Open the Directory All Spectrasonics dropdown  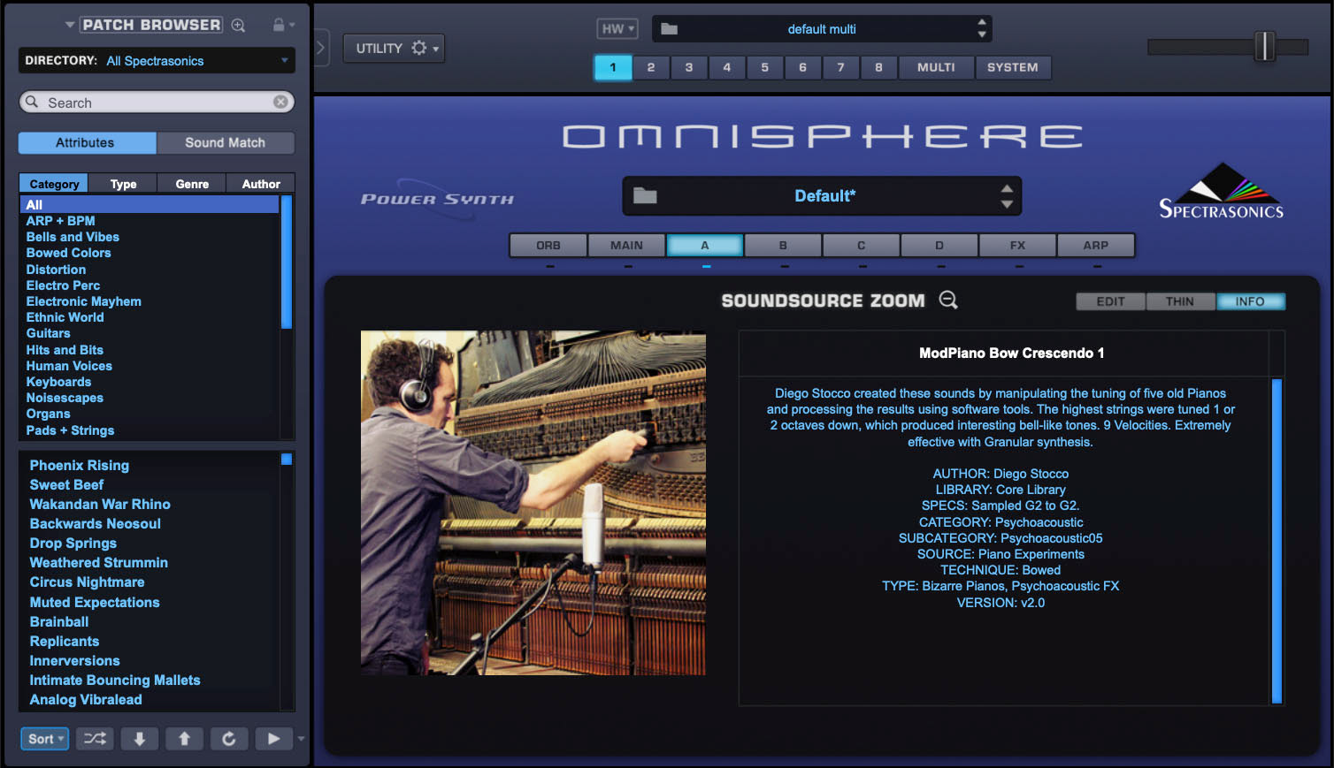[157, 60]
